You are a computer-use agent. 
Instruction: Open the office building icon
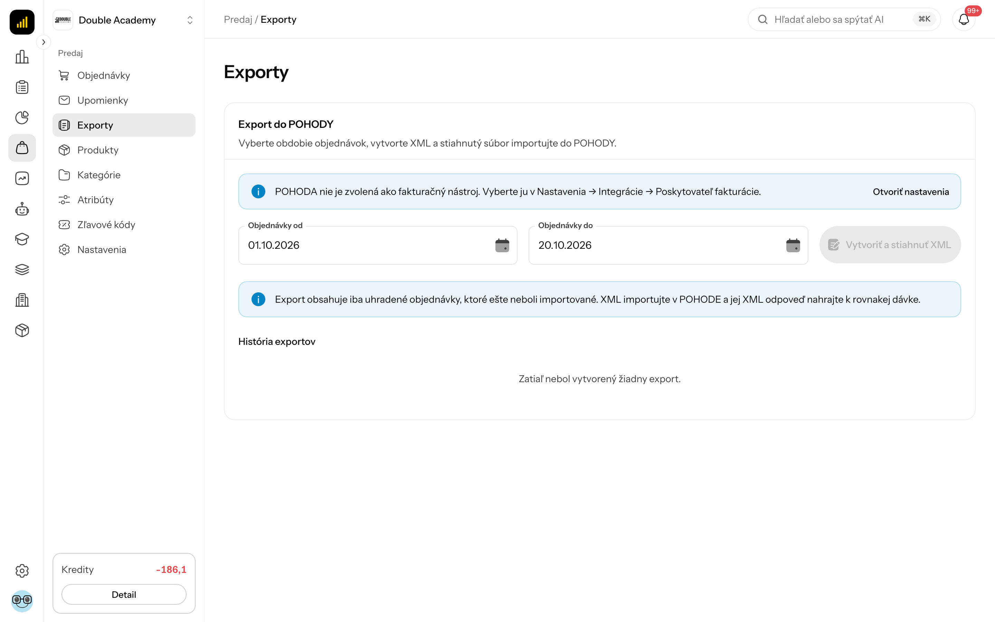[x=22, y=300]
